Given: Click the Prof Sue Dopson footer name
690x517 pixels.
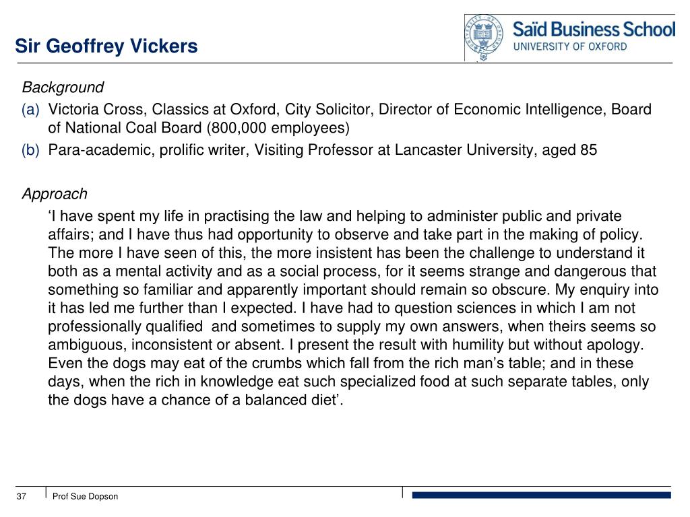Looking at the screenshot, I should click(85, 496).
